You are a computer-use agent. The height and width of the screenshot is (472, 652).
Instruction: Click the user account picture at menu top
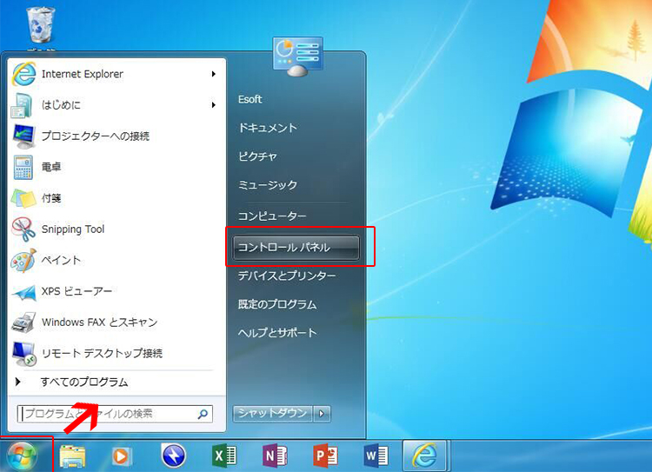click(x=297, y=57)
